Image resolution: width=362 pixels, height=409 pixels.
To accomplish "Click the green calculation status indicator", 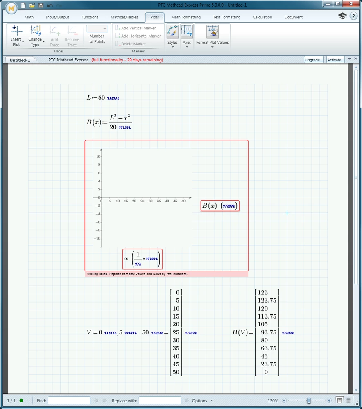I will click(x=21, y=400).
